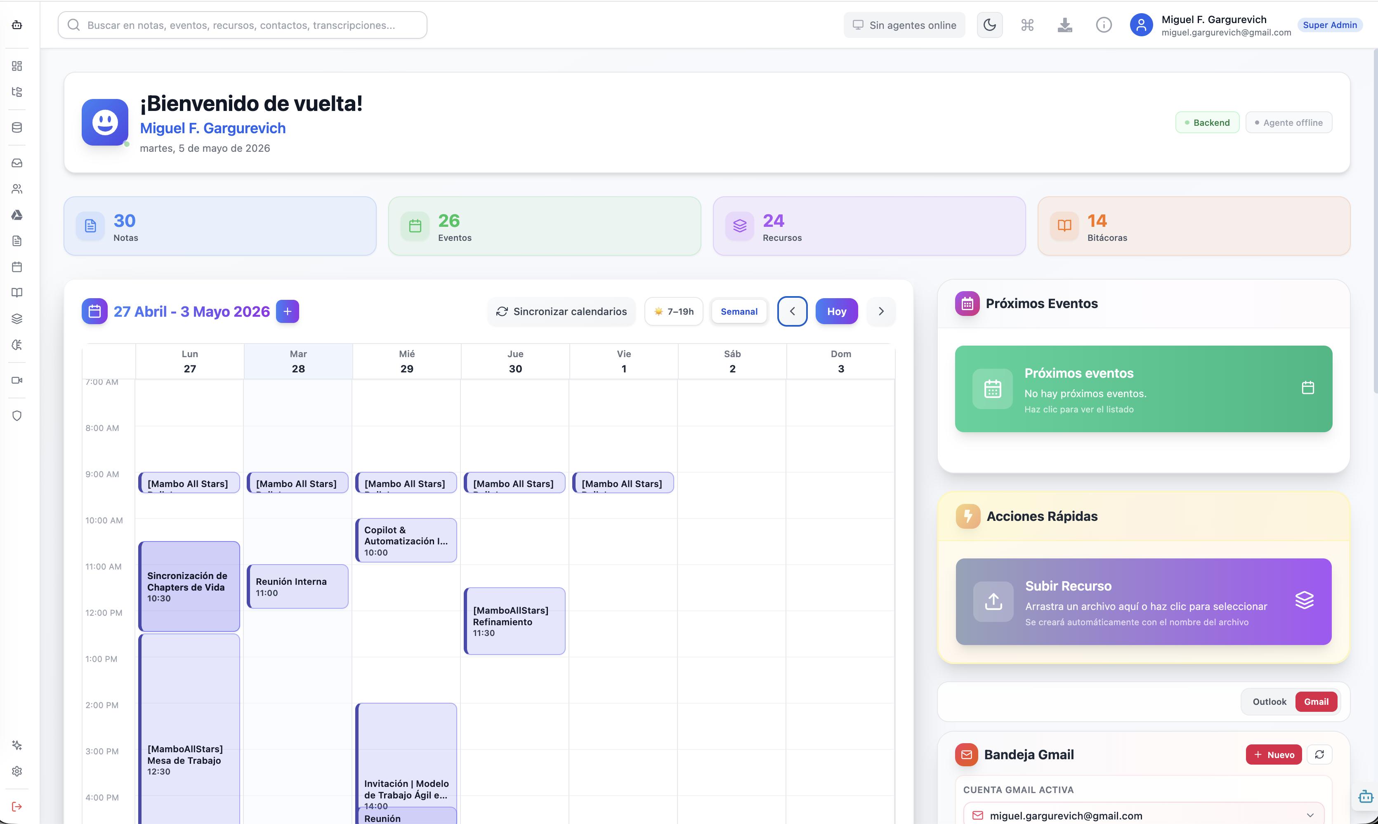Compose new email with Nuevo button
Viewport: 1378px width, 824px height.
click(1274, 755)
